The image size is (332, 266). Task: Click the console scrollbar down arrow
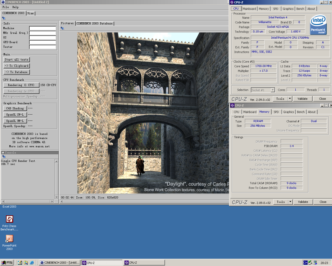[x=56, y=197]
